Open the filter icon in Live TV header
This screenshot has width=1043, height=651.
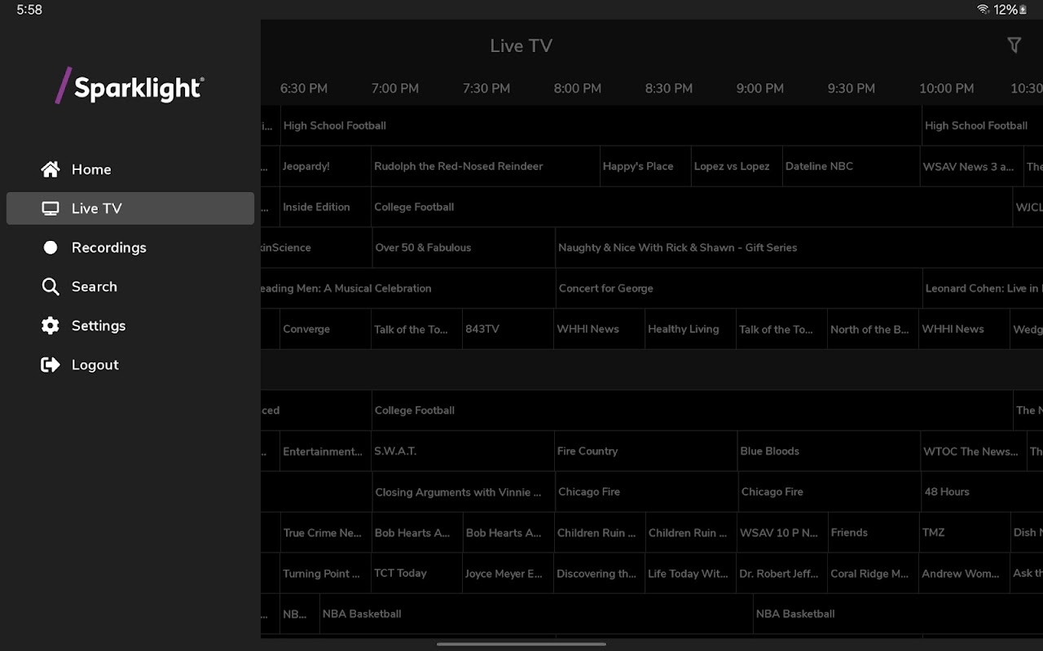pyautogui.click(x=1014, y=46)
